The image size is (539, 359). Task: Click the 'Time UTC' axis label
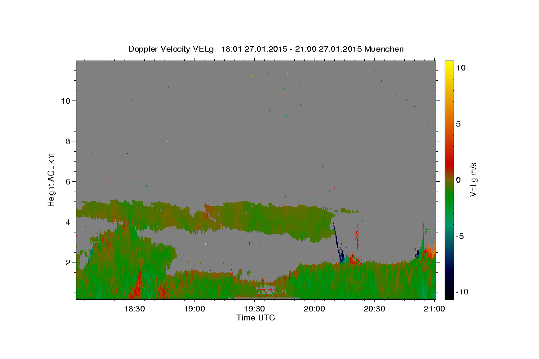click(256, 318)
